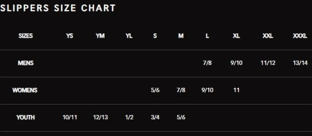Click youth 3/4 size cell
Screen dimensions: 312x136
155,117
